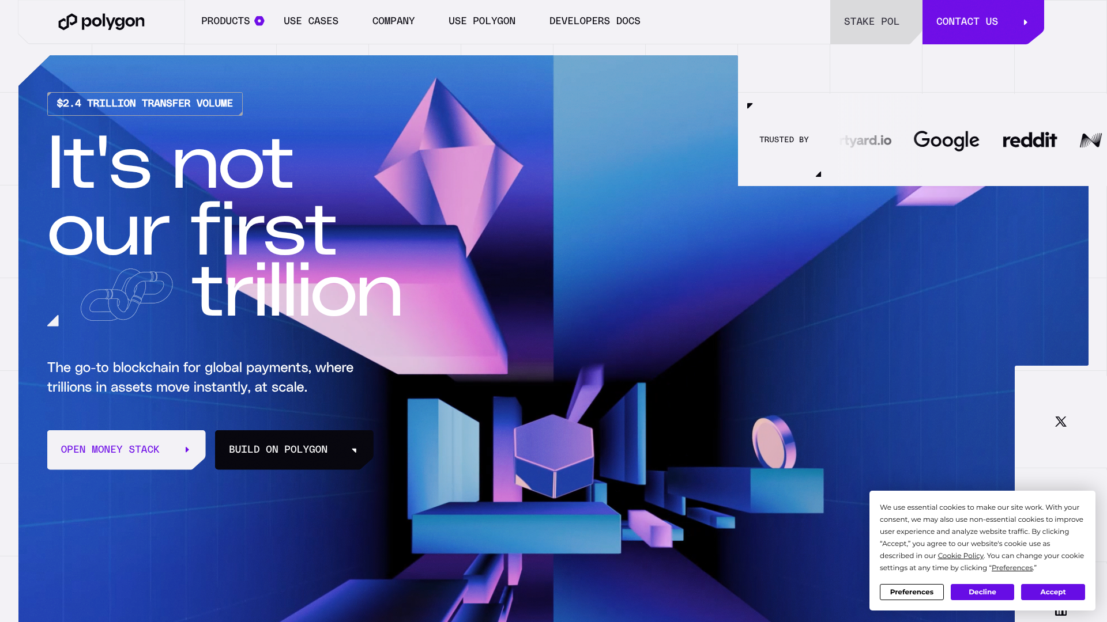
Task: Click the arrow icon in Contact Us
Action: pyautogui.click(x=1026, y=22)
